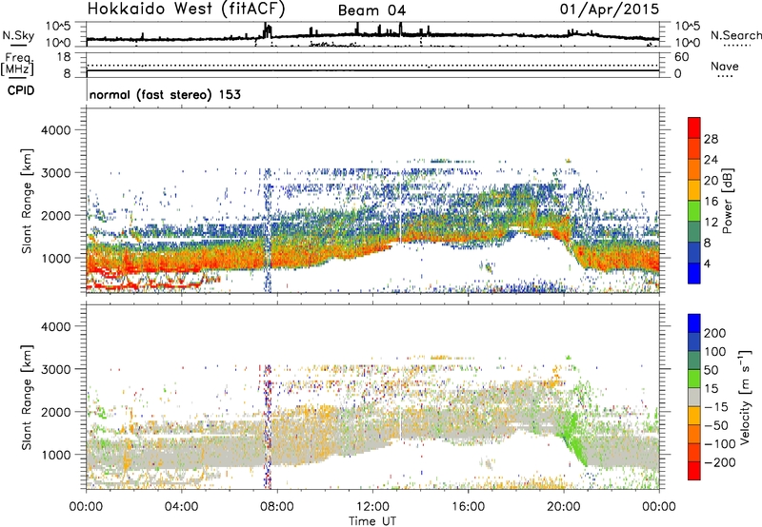Viewport: 762px width, 527px height.
Task: Click the '16:00' time axis label
Action: [x=468, y=507]
